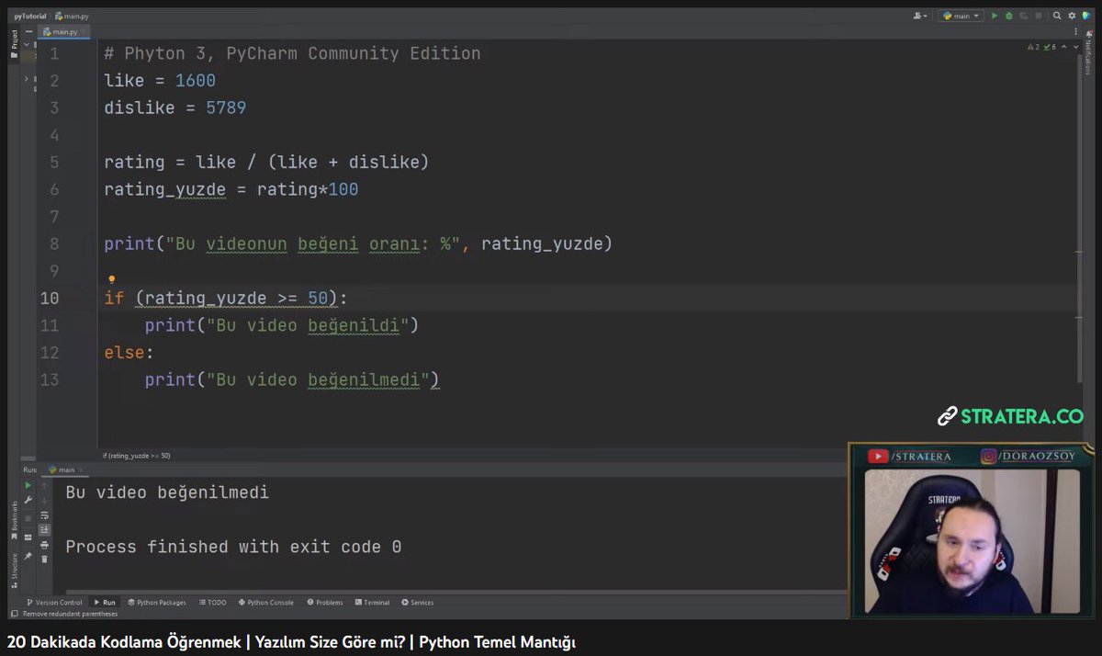Run the main.py script with the green Run arrow
1102x656 pixels.
[995, 16]
